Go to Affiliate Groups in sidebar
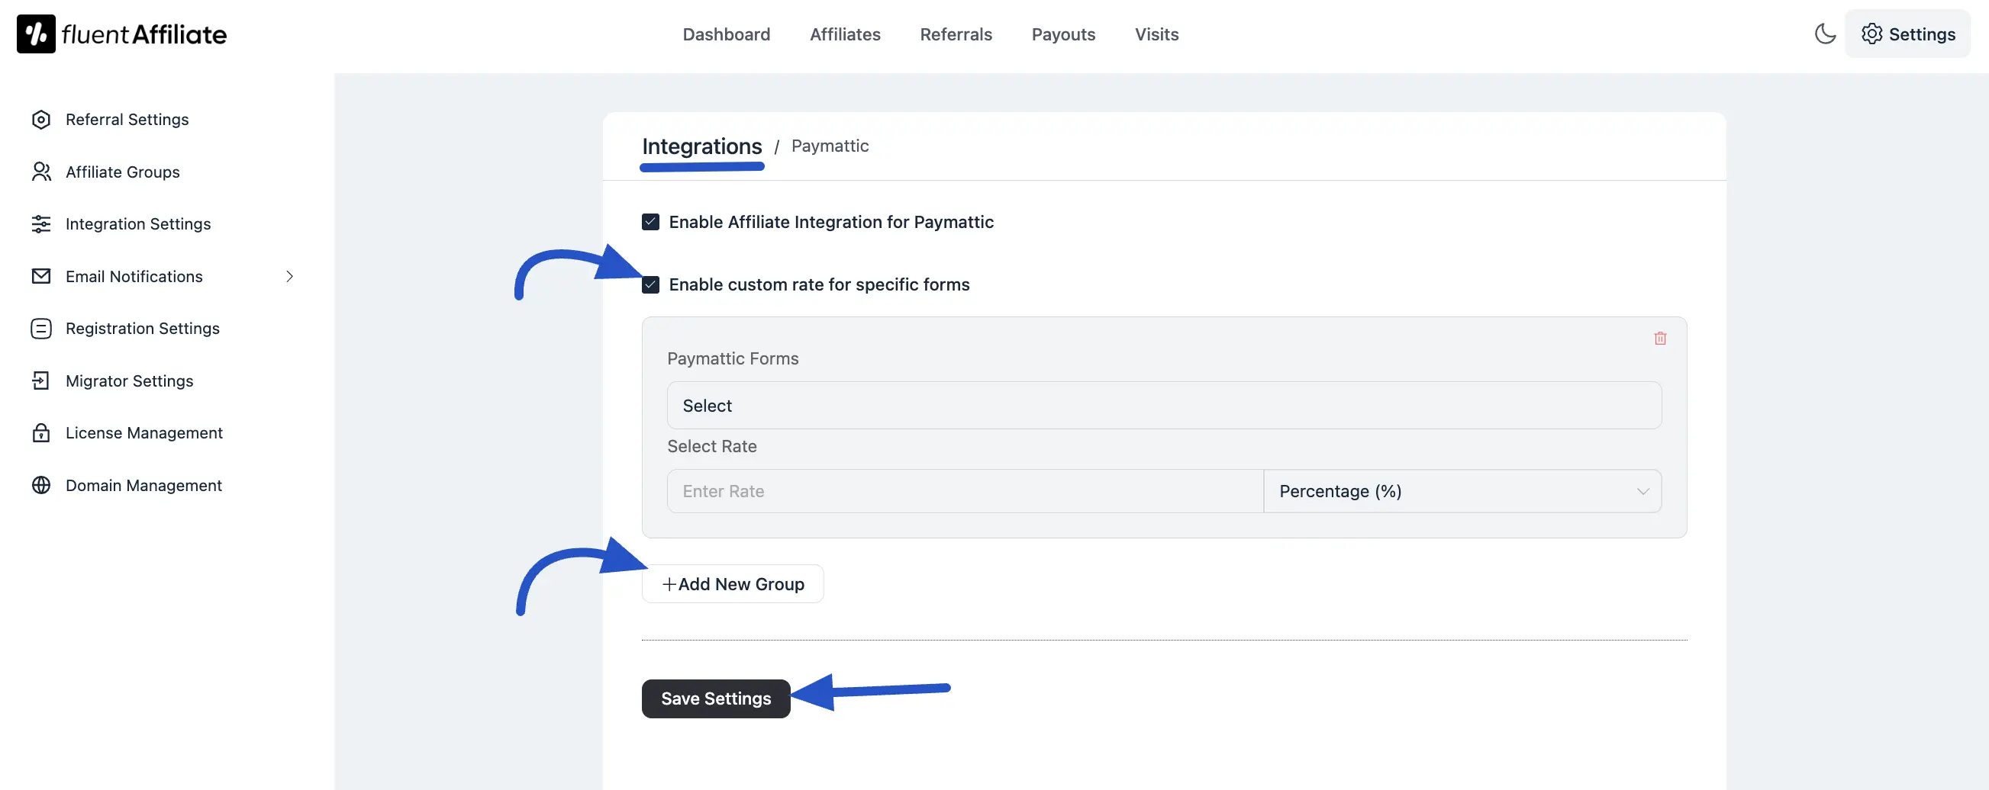Image resolution: width=1989 pixels, height=790 pixels. 122,172
